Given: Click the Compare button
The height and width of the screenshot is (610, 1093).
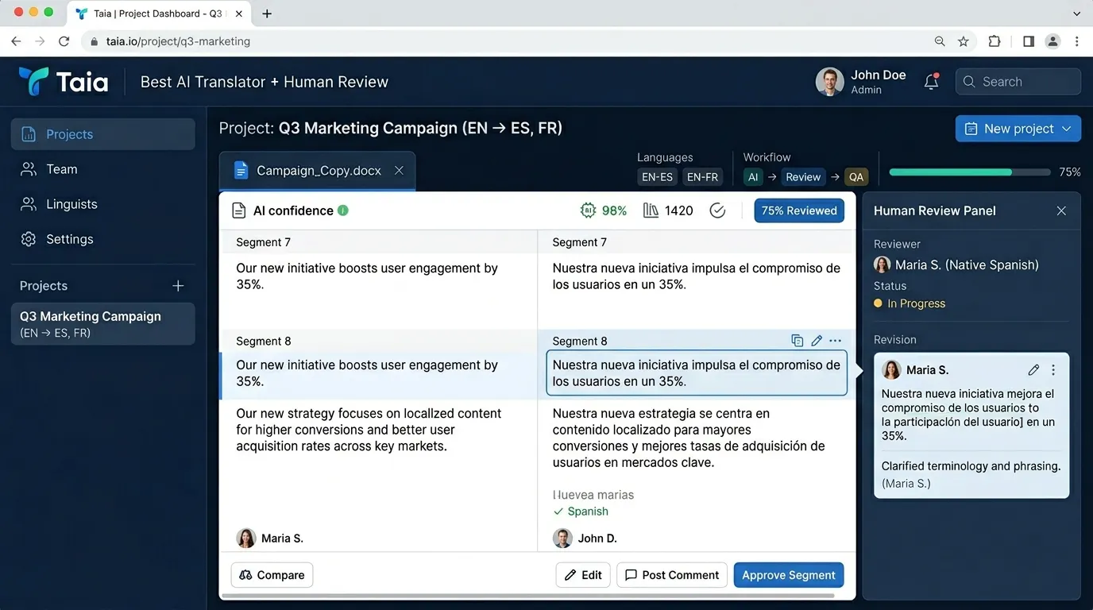Looking at the screenshot, I should [272, 575].
